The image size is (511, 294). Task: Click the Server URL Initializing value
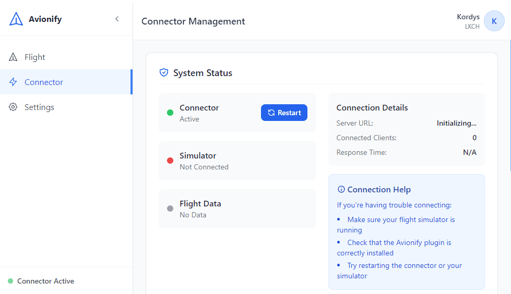coord(456,124)
